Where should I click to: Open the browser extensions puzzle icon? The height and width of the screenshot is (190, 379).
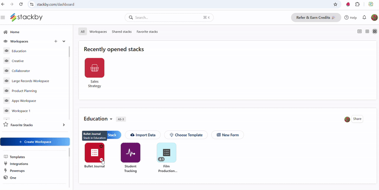click(357, 4)
